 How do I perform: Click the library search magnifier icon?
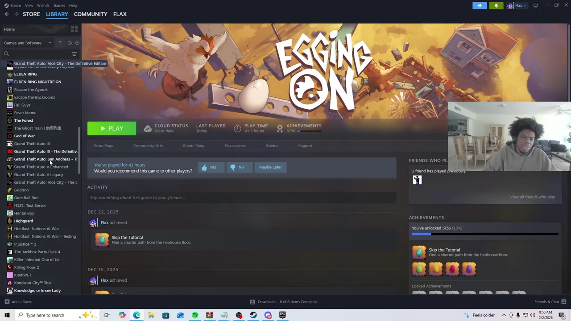(6, 54)
